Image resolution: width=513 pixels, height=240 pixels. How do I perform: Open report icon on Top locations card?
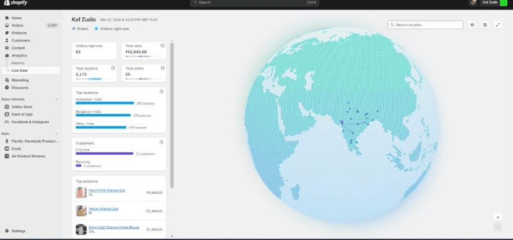point(162,92)
